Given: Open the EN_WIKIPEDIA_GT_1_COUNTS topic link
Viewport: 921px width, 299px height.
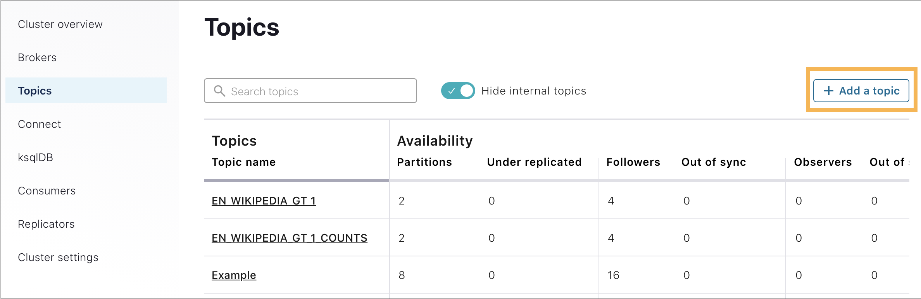Looking at the screenshot, I should click(x=289, y=238).
